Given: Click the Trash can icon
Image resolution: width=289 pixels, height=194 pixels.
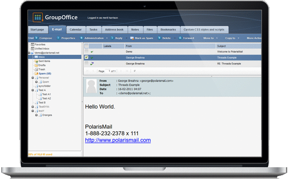Looking at the screenshot, I should pos(36,69).
